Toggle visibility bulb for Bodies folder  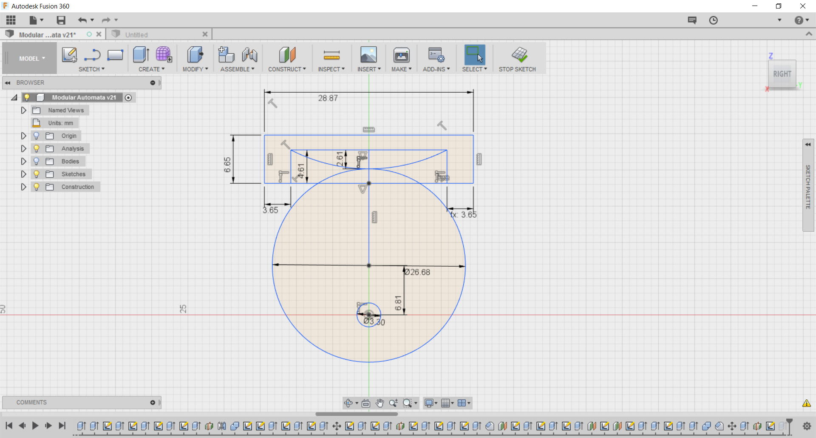(x=37, y=161)
